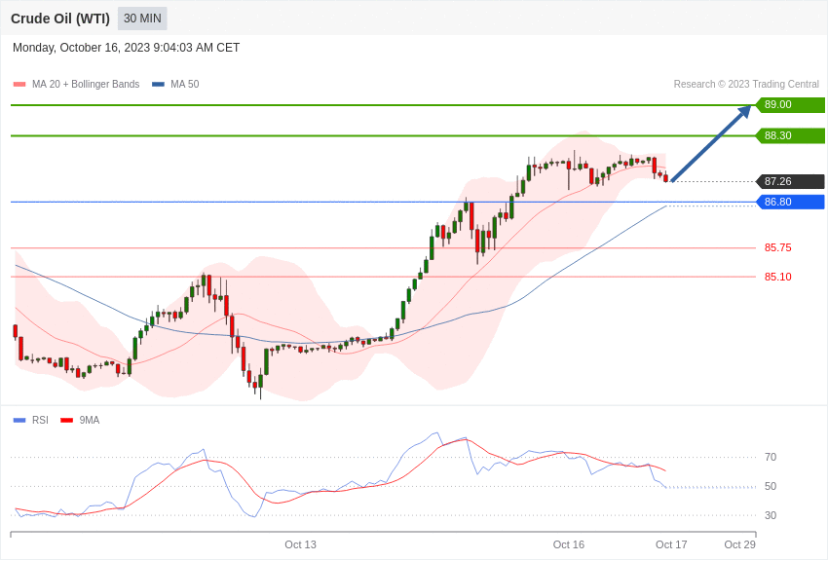This screenshot has width=828, height=561.
Task: Click the 85.10 support level label
Action: pyautogui.click(x=778, y=277)
